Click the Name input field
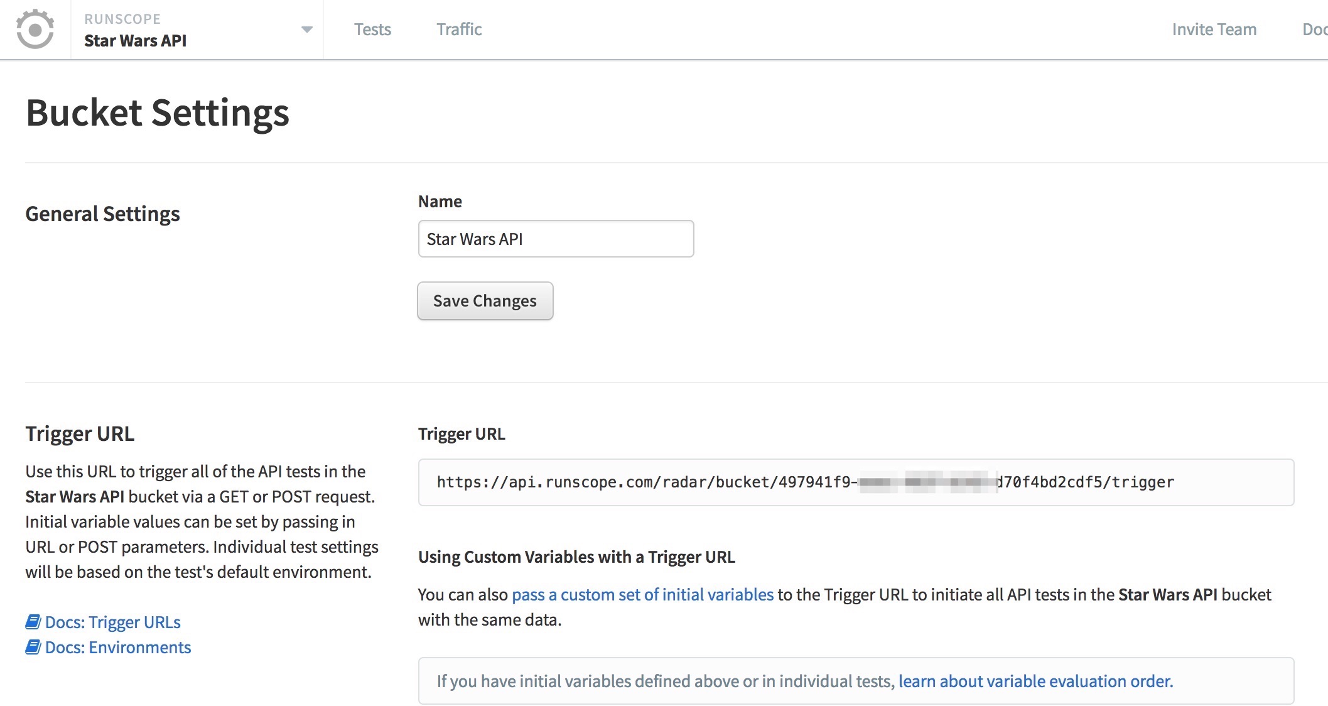 556,239
